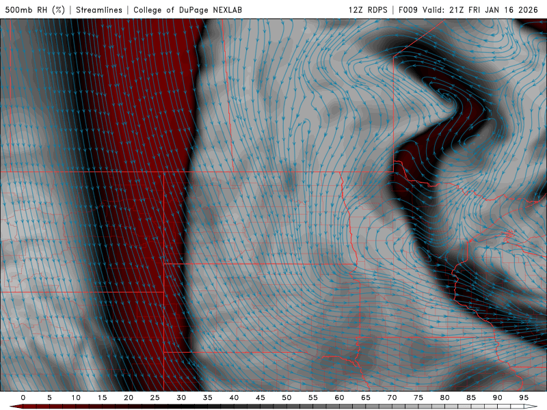The height and width of the screenshot is (410, 547).
Task: Click the '70' colorbar tick label
Action: point(392,398)
